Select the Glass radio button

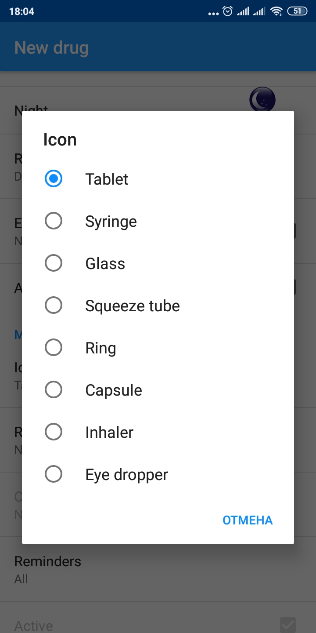[54, 263]
